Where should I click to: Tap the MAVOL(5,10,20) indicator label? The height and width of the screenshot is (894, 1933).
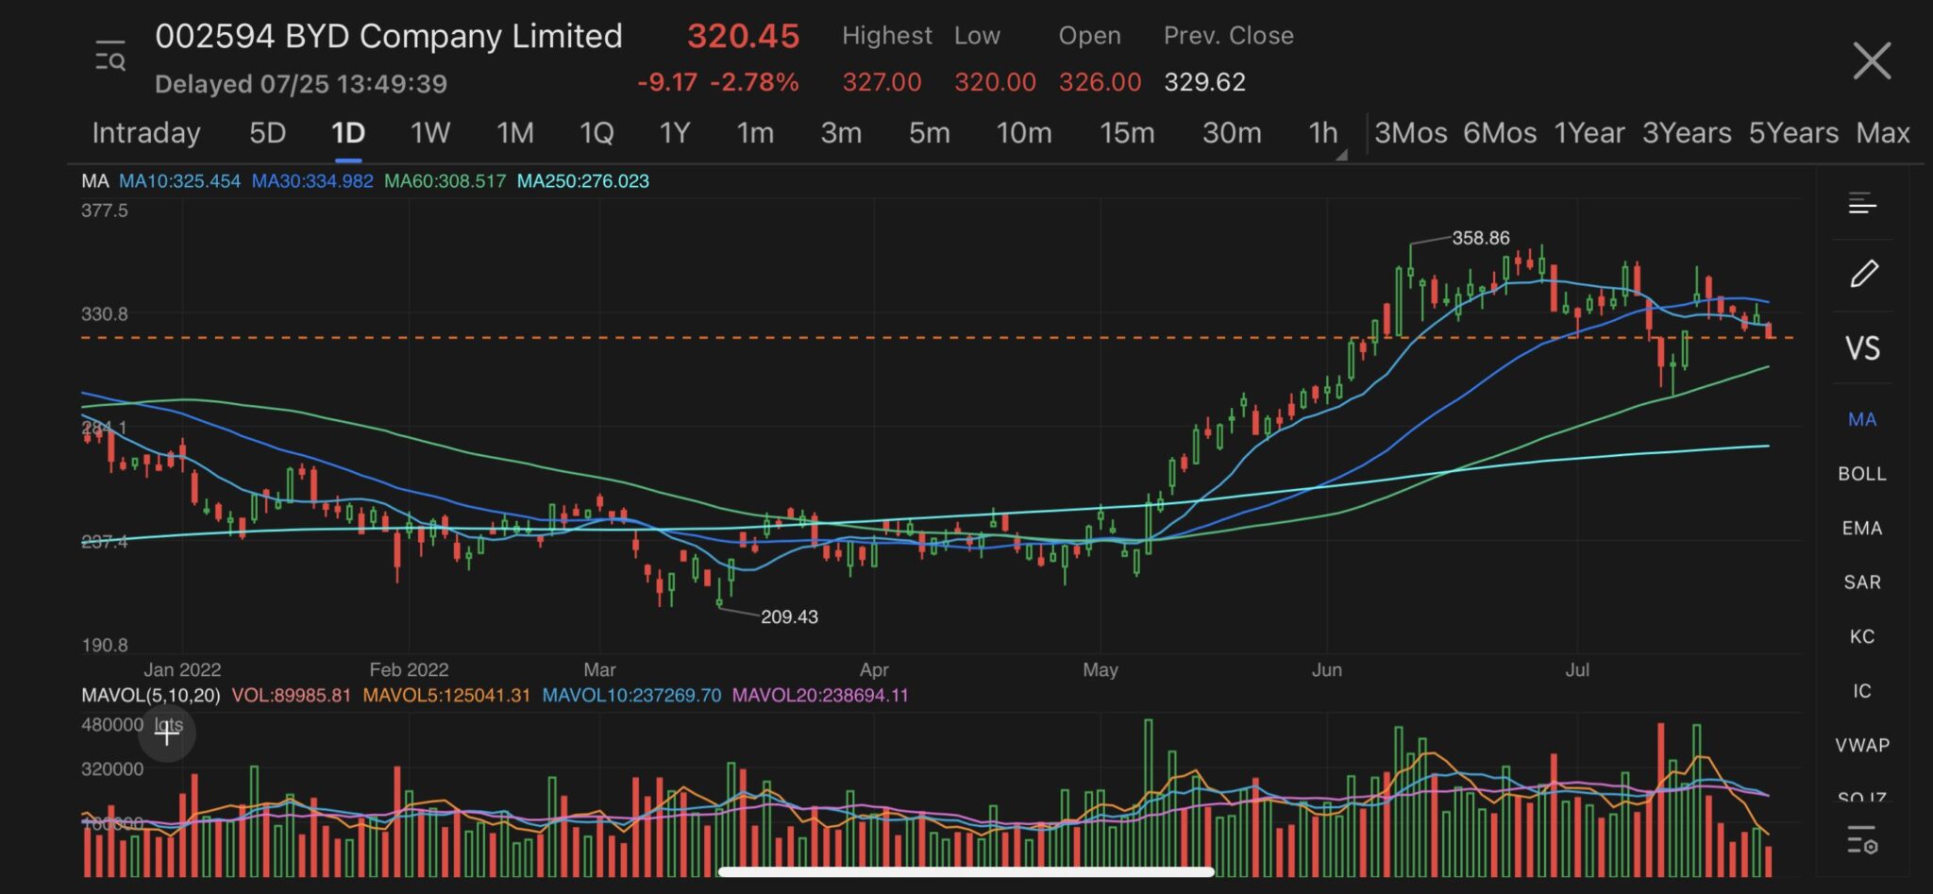coord(151,696)
